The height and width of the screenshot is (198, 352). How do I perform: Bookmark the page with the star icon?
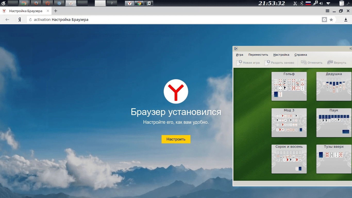click(x=331, y=20)
